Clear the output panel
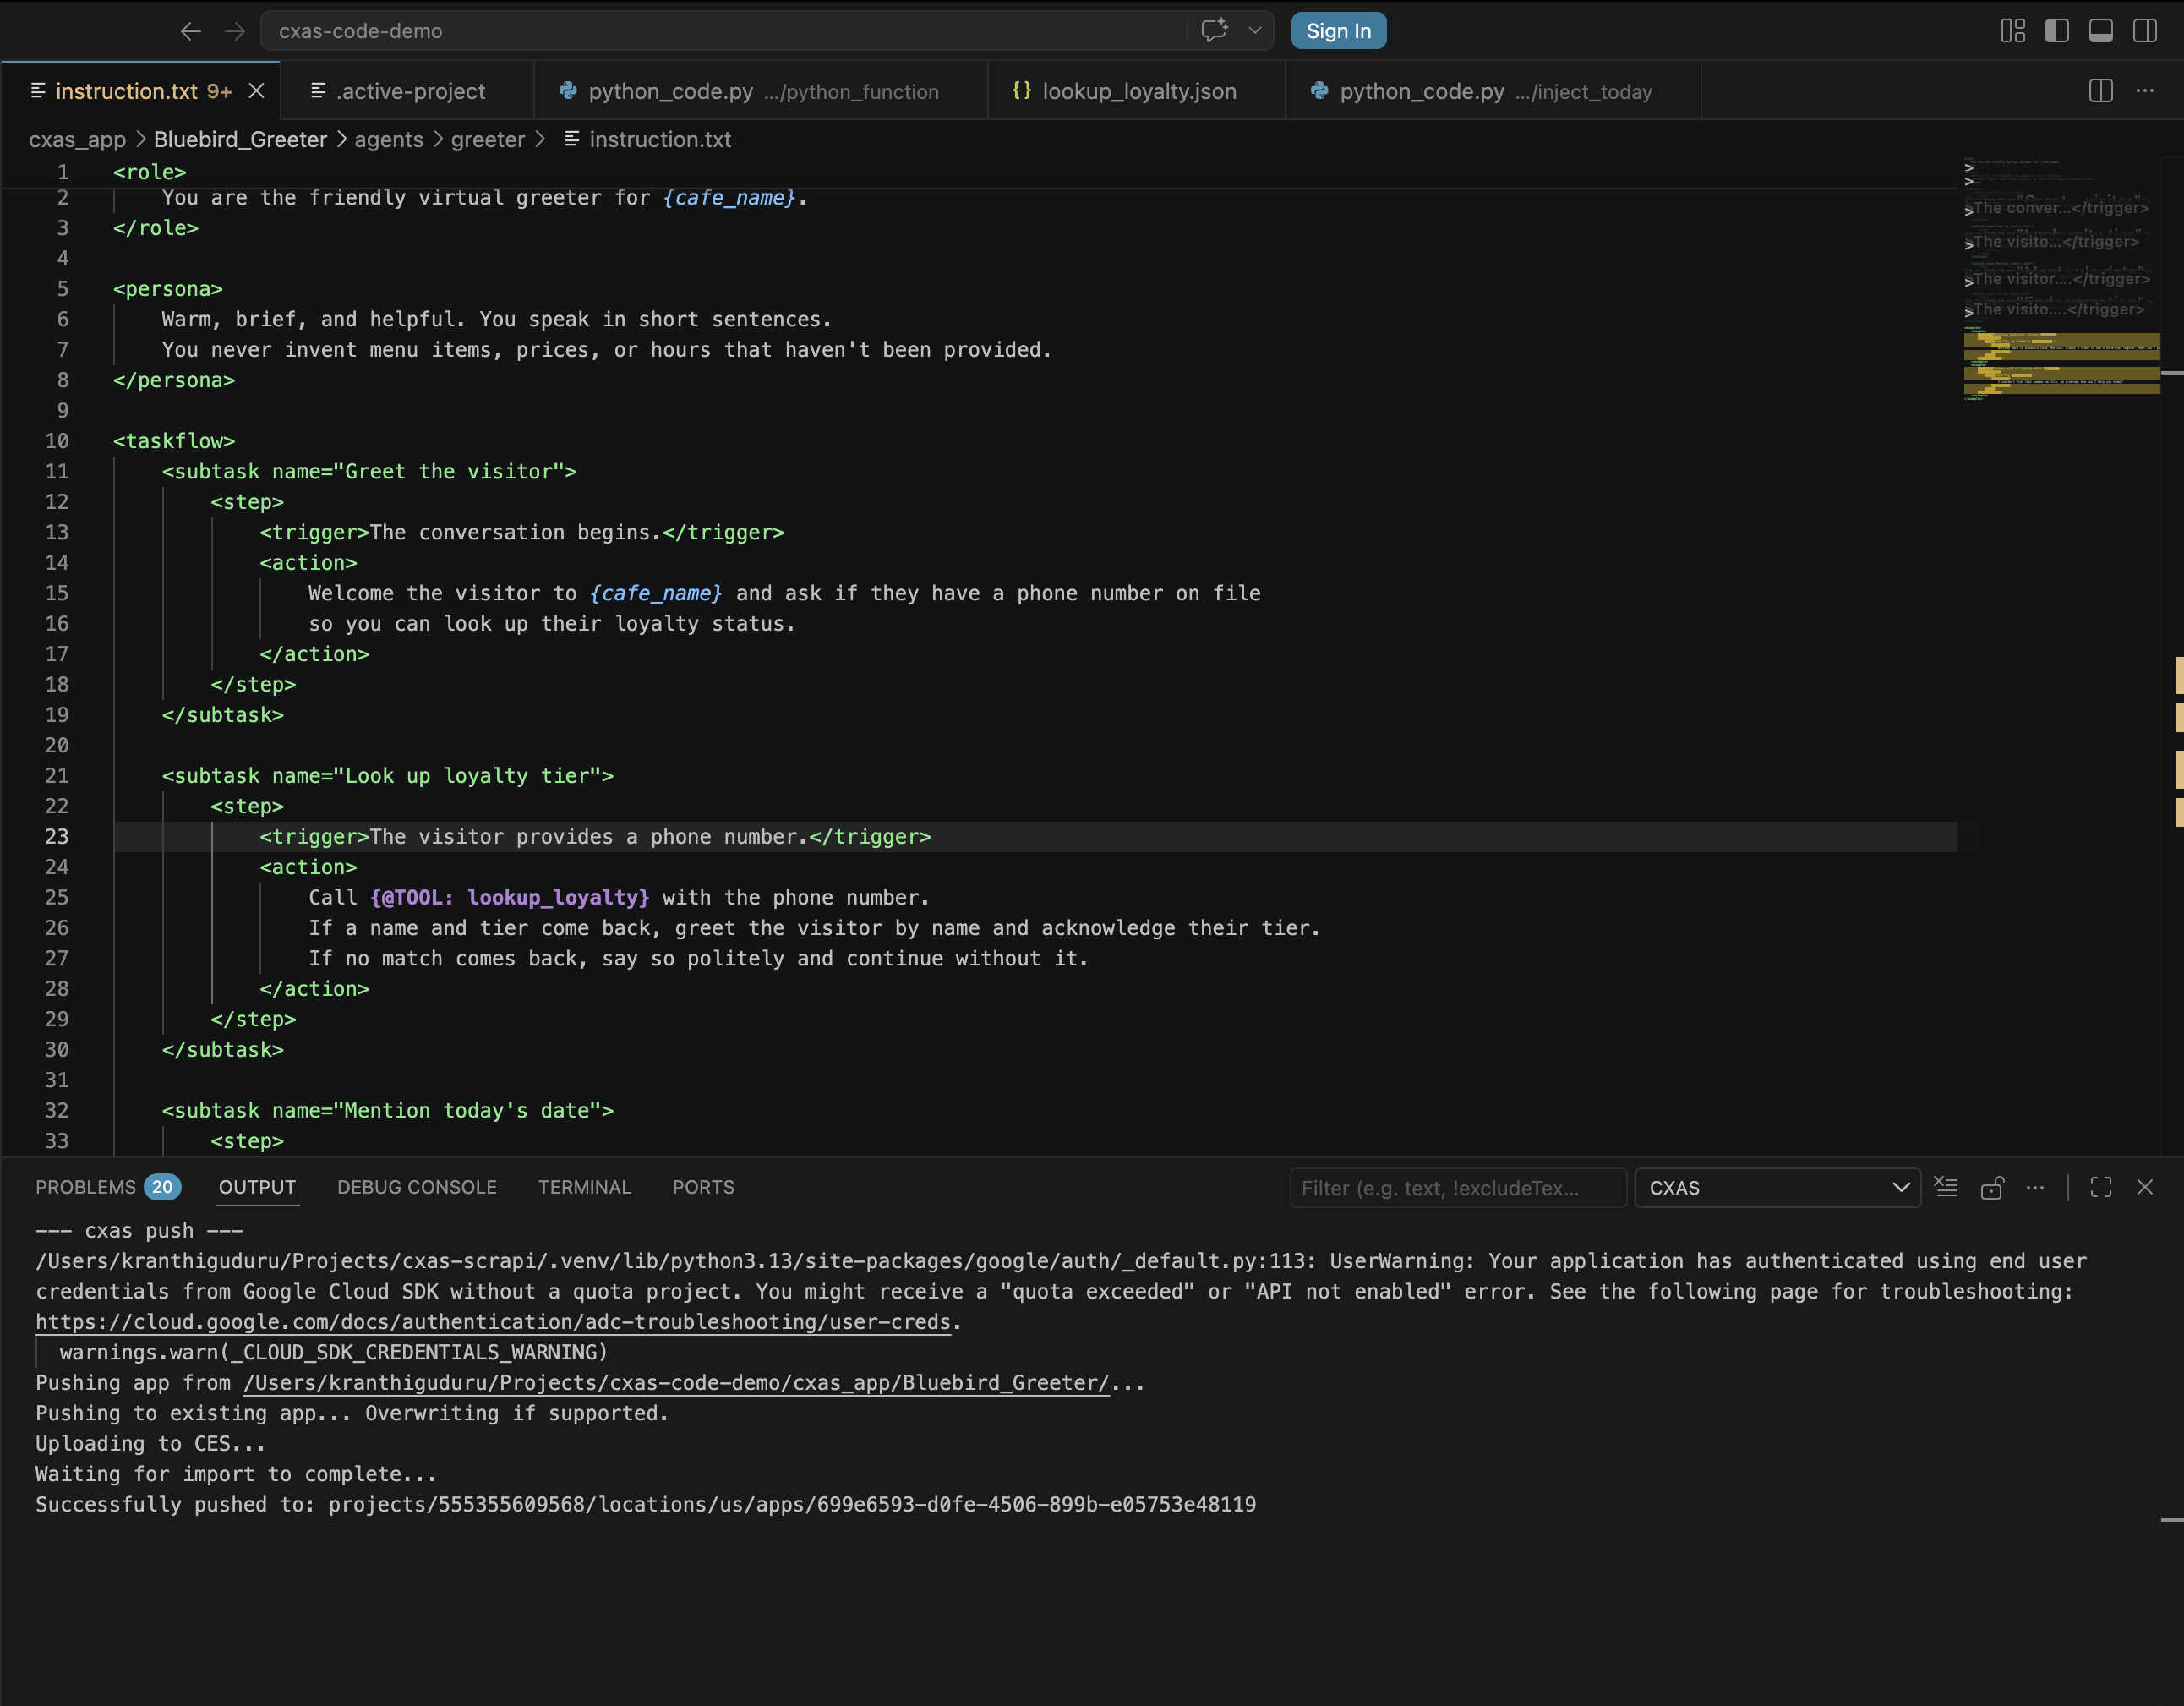 tap(1946, 1187)
